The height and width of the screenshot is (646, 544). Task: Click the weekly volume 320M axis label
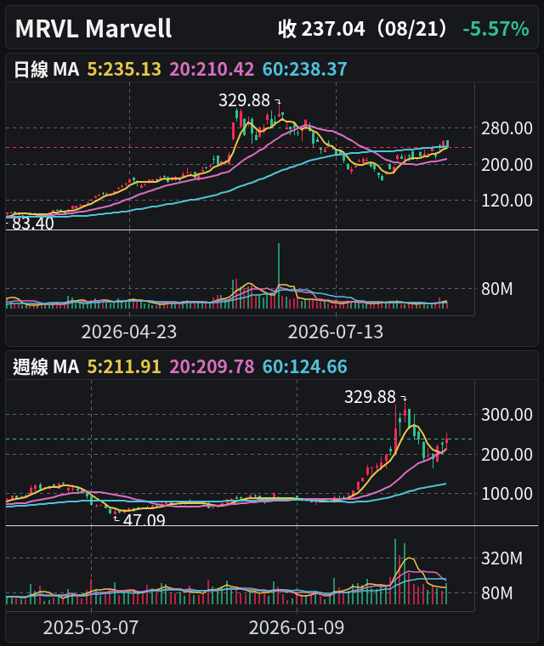(x=502, y=558)
